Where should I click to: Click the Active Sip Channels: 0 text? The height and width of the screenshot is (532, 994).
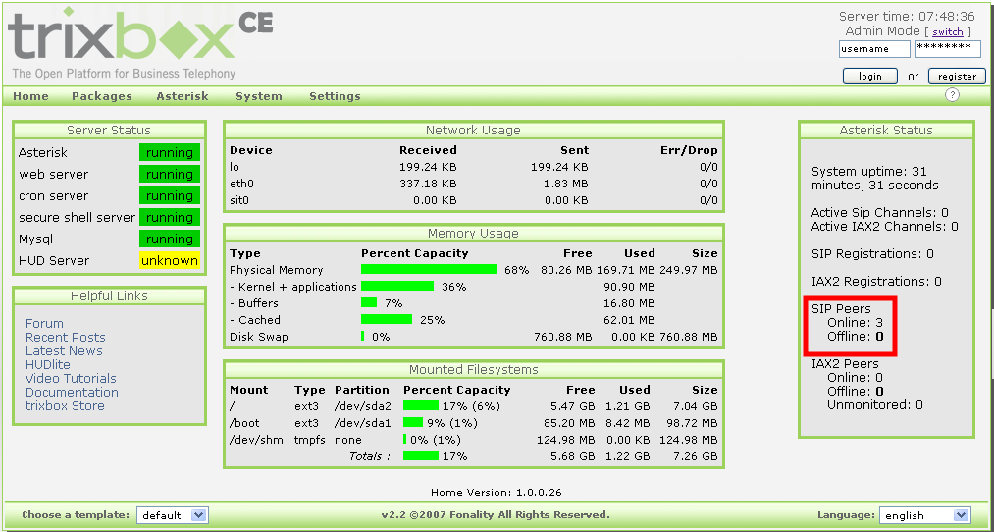(x=880, y=212)
